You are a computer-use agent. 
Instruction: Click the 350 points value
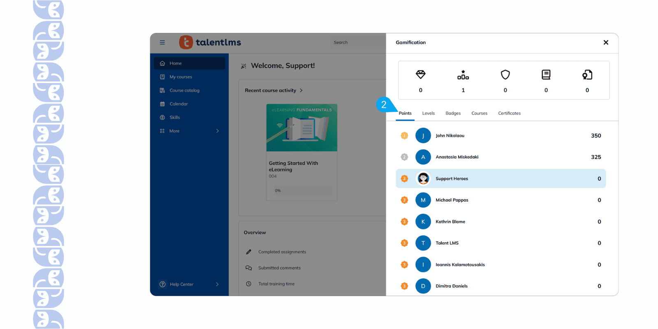(596, 136)
